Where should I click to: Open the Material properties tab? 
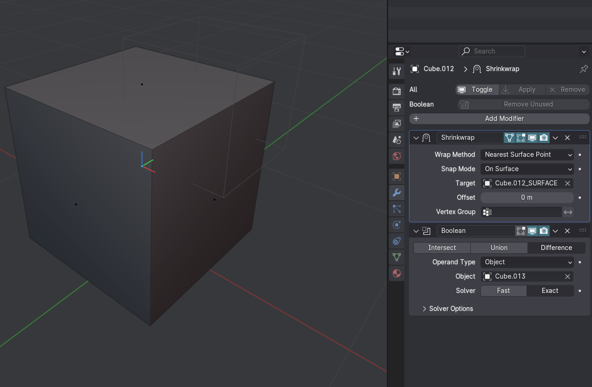pos(397,274)
